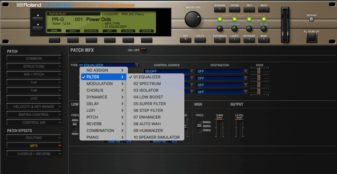
Task: Select NO ASSIGN in type menu
Action: pyautogui.click(x=104, y=70)
